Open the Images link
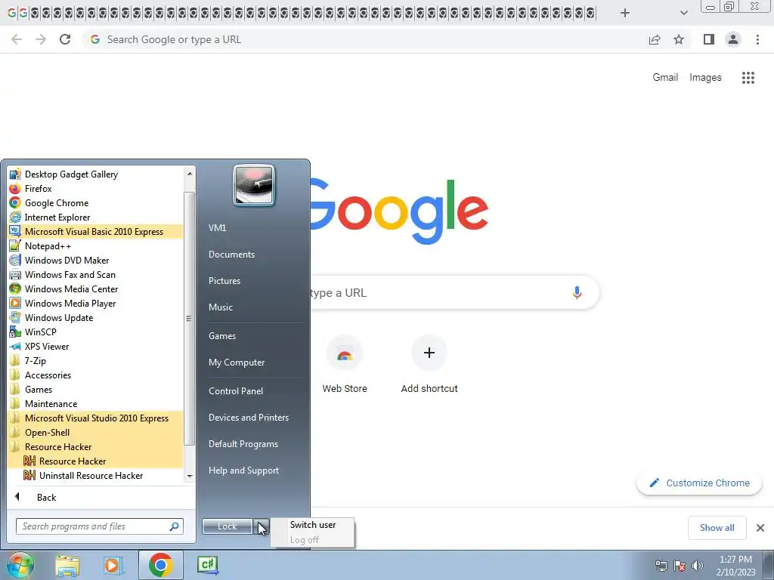774x580 pixels. point(705,78)
